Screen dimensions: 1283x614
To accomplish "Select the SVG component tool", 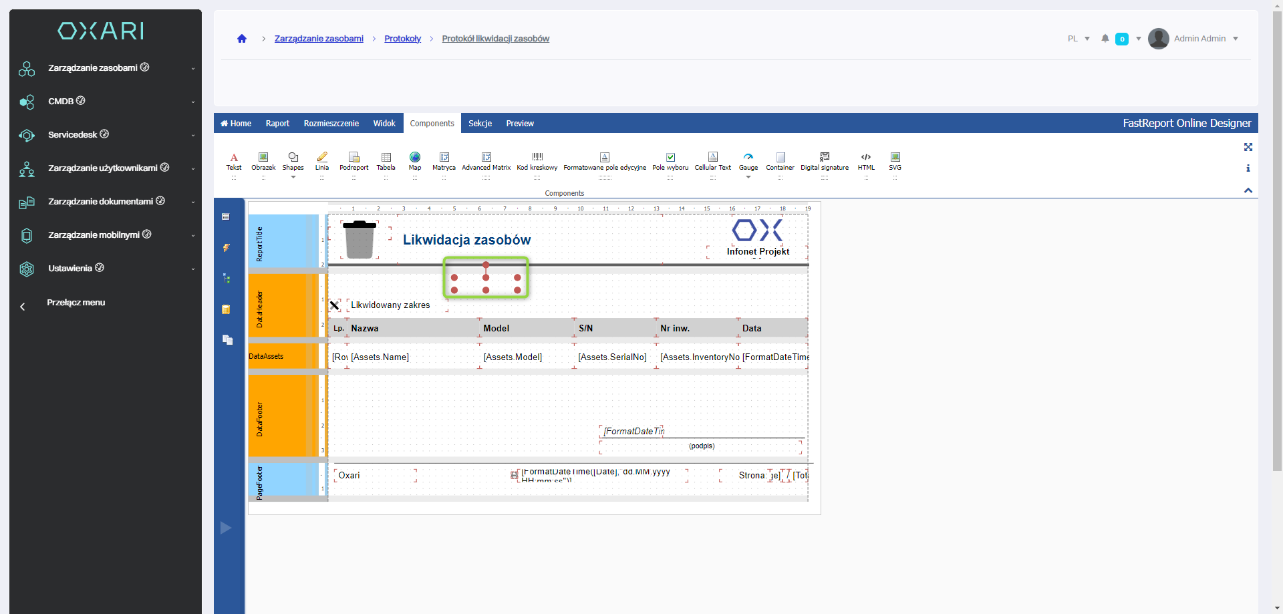I will 895,161.
